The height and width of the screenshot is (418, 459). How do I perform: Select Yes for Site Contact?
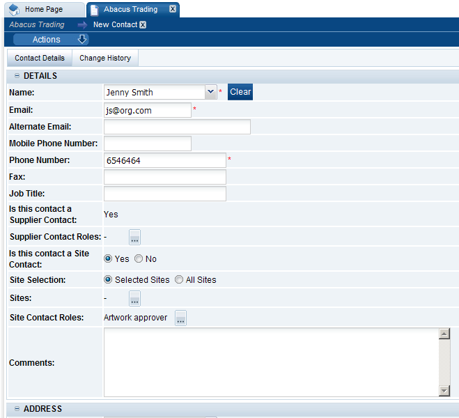pyautogui.click(x=108, y=258)
